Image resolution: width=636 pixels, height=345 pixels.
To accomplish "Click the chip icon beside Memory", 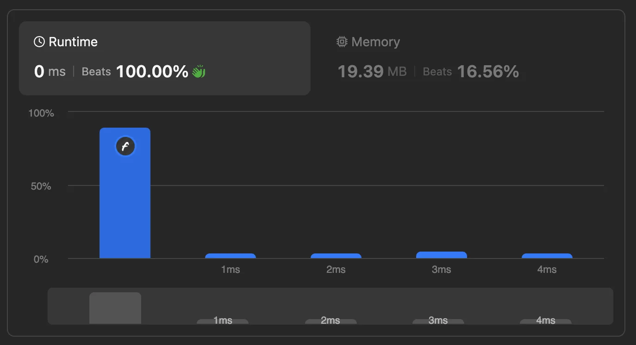I will [342, 42].
